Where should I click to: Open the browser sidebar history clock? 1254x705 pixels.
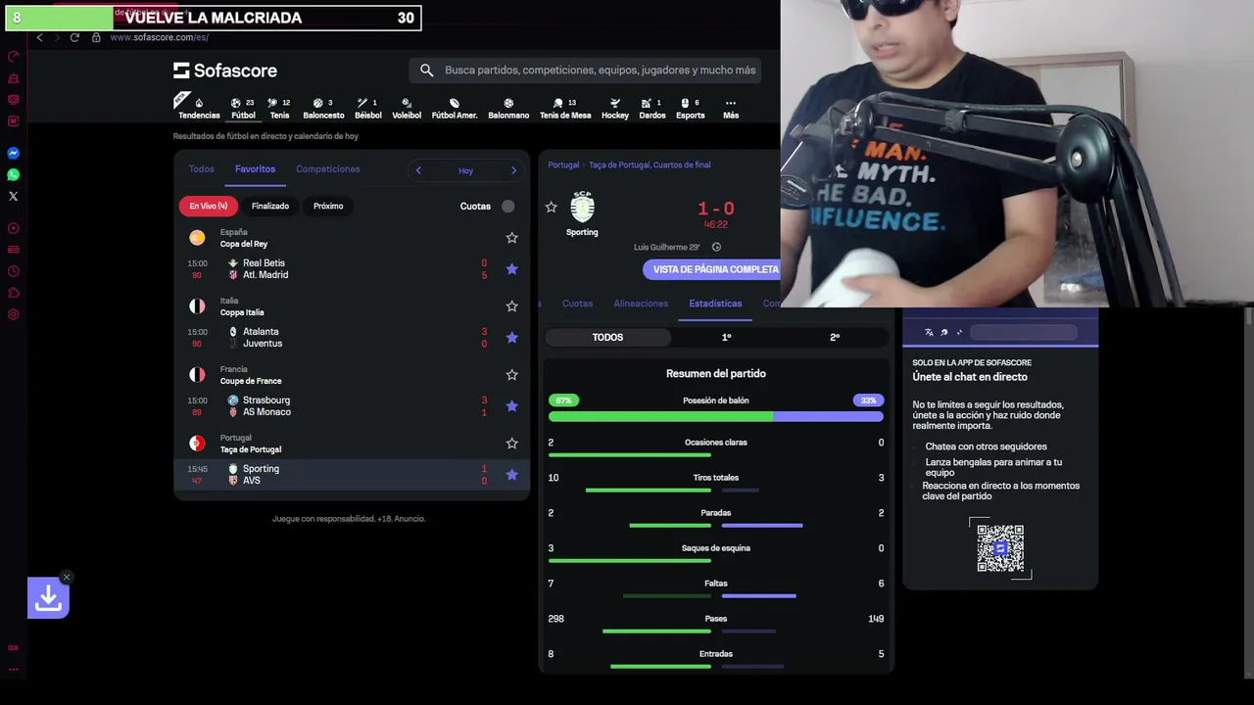(13, 271)
